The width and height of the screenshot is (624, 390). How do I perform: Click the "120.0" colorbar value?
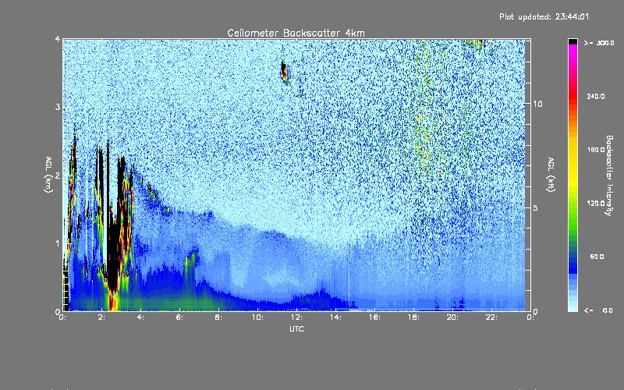(596, 204)
